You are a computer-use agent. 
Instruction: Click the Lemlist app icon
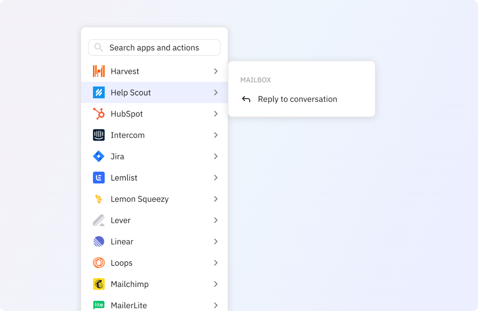click(99, 177)
